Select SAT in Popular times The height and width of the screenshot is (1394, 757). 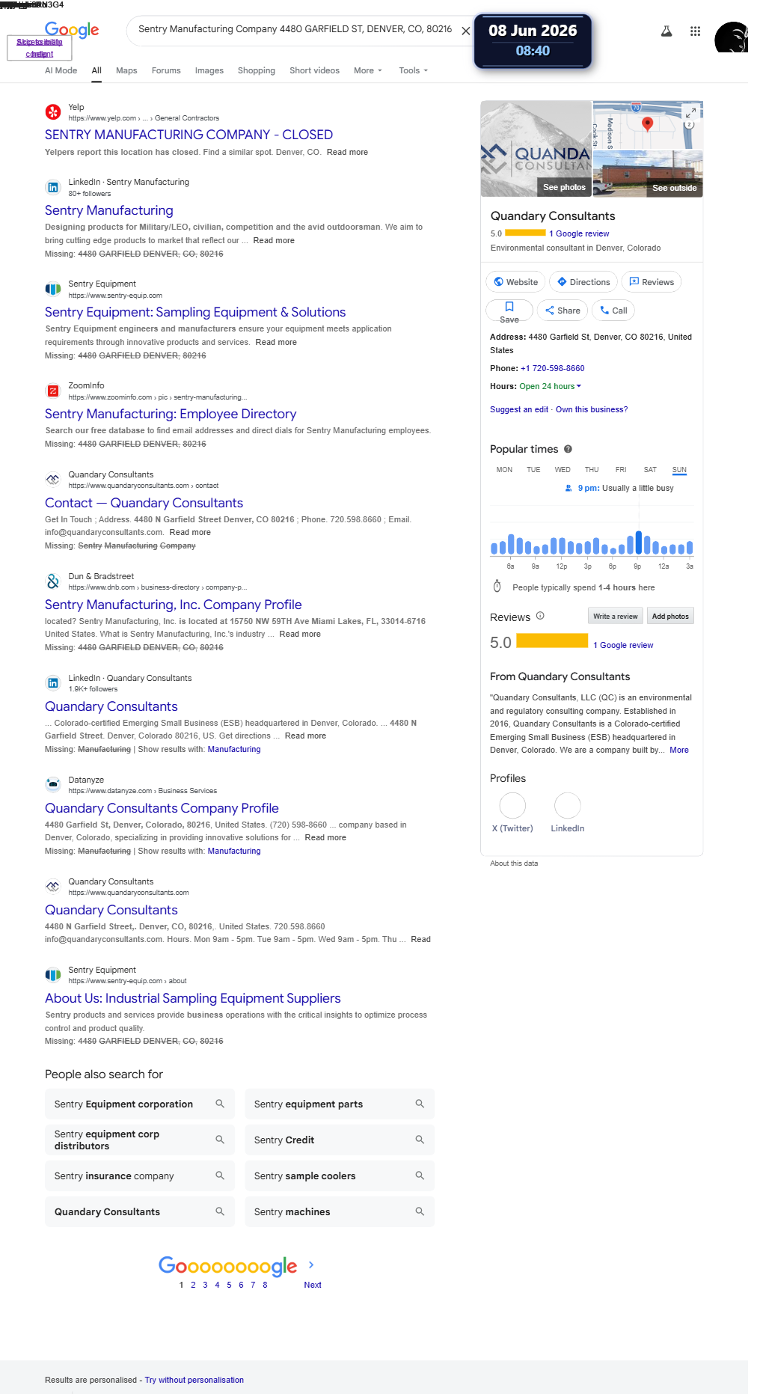pyautogui.click(x=650, y=470)
